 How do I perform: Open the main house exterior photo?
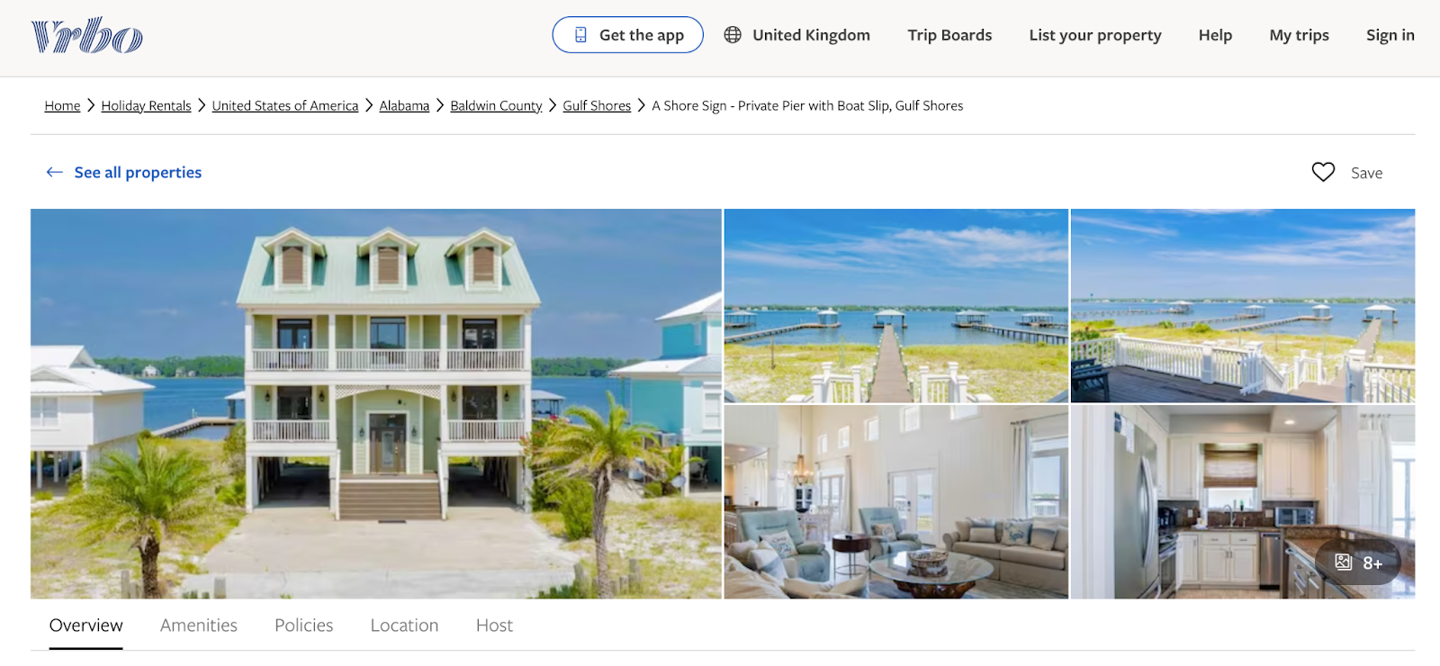tap(376, 404)
